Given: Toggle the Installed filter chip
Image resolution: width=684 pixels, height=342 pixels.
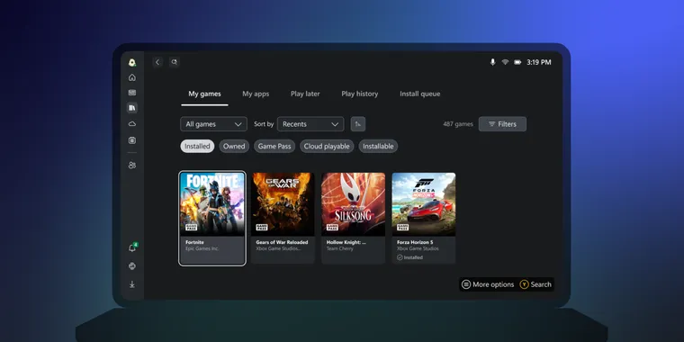Looking at the screenshot, I should pyautogui.click(x=197, y=146).
